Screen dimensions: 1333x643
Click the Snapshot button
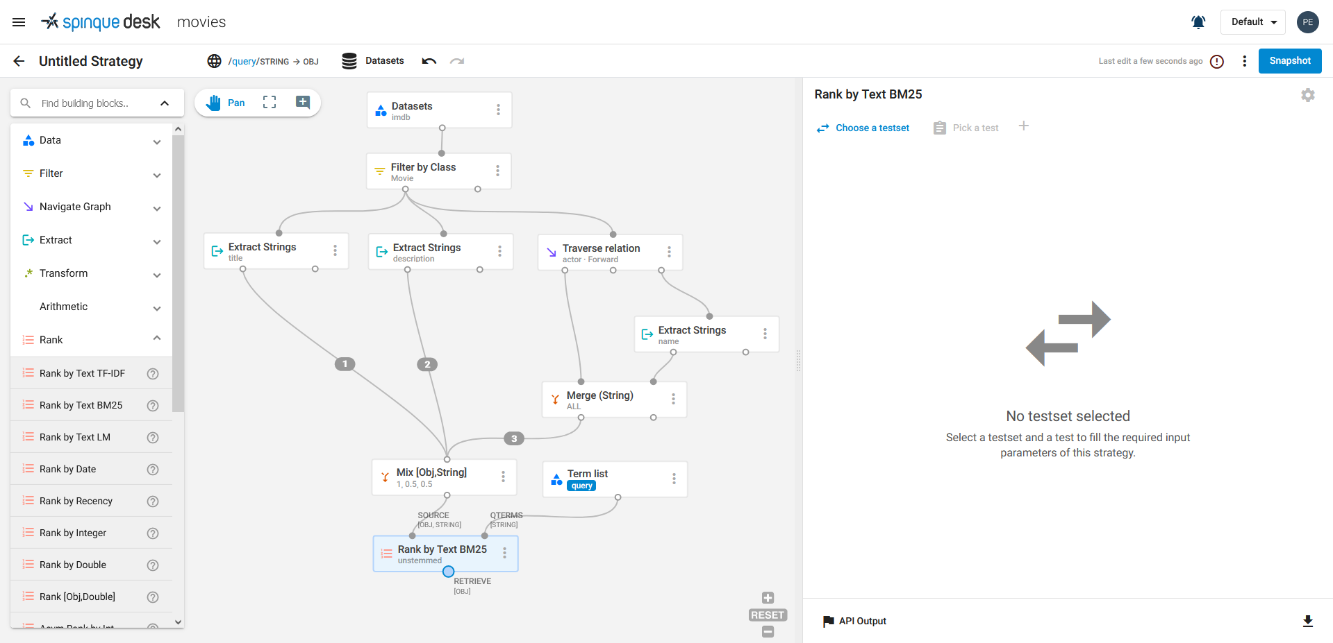(x=1290, y=61)
